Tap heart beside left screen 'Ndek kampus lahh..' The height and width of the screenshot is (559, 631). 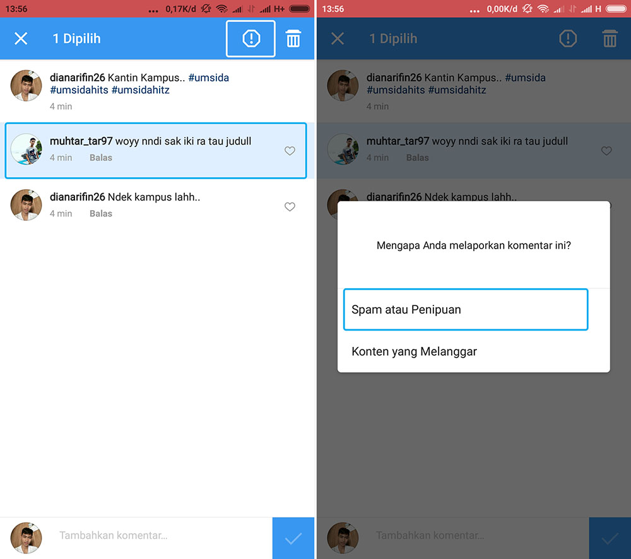click(x=290, y=207)
